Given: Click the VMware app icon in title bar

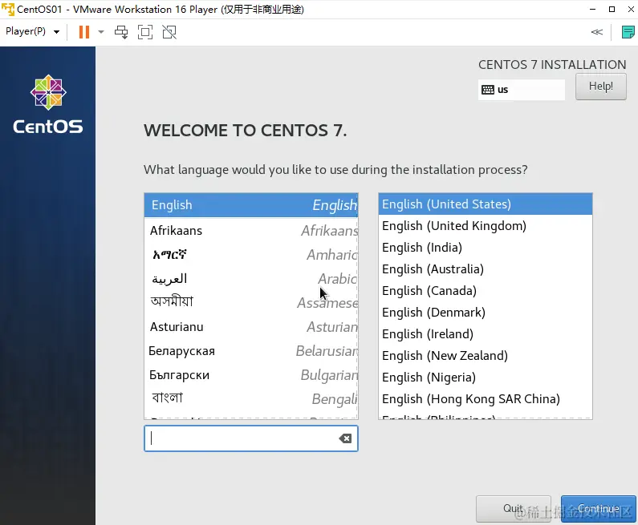Looking at the screenshot, I should (8, 9).
